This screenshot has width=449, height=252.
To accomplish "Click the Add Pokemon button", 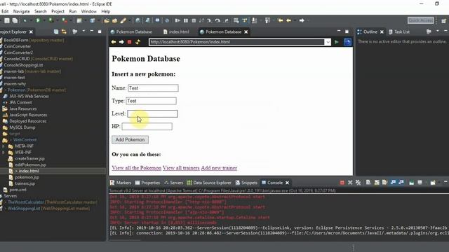I will pyautogui.click(x=130, y=139).
